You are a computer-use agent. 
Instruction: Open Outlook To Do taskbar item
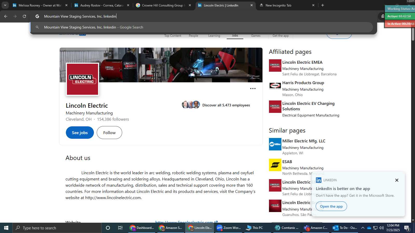(x=345, y=228)
